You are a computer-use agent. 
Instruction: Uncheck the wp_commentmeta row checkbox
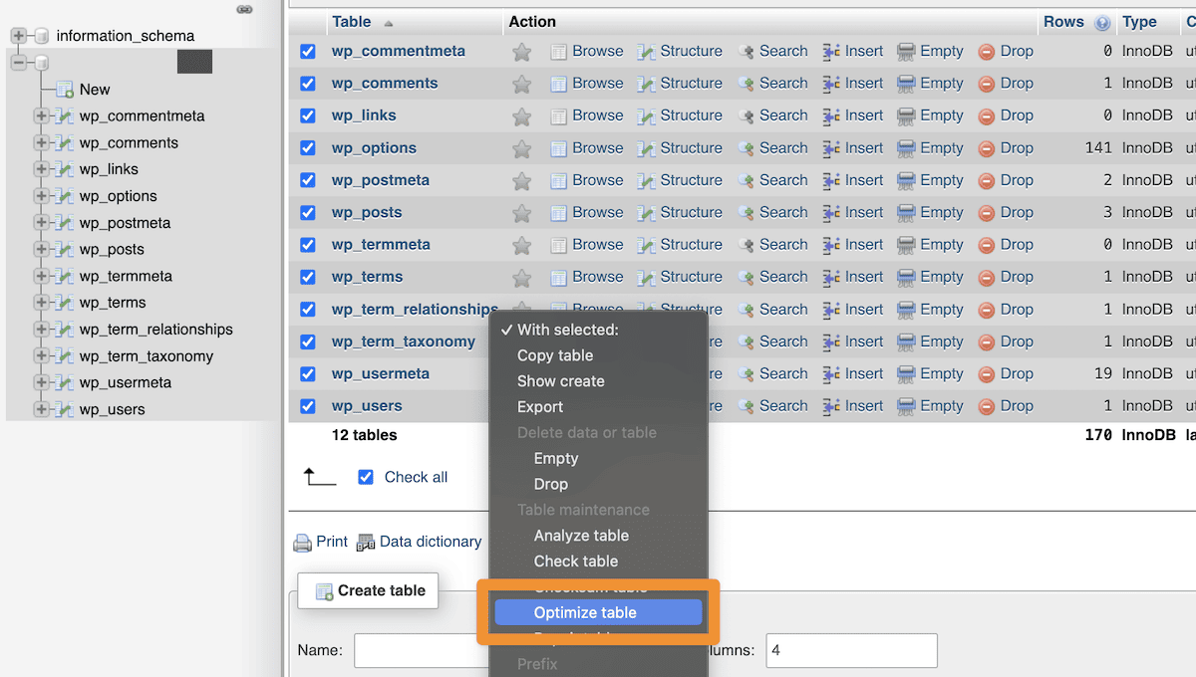point(308,51)
